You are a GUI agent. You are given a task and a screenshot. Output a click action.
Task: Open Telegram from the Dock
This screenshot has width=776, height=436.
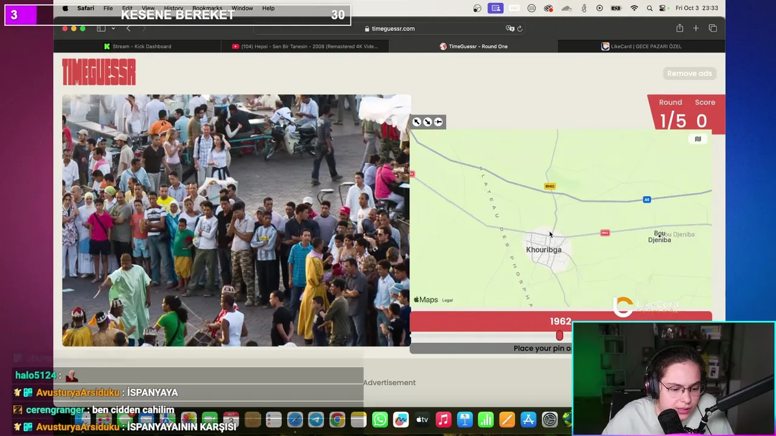tap(316, 419)
